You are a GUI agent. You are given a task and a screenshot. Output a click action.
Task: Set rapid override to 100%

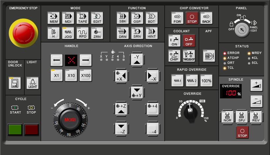[x=206, y=81]
